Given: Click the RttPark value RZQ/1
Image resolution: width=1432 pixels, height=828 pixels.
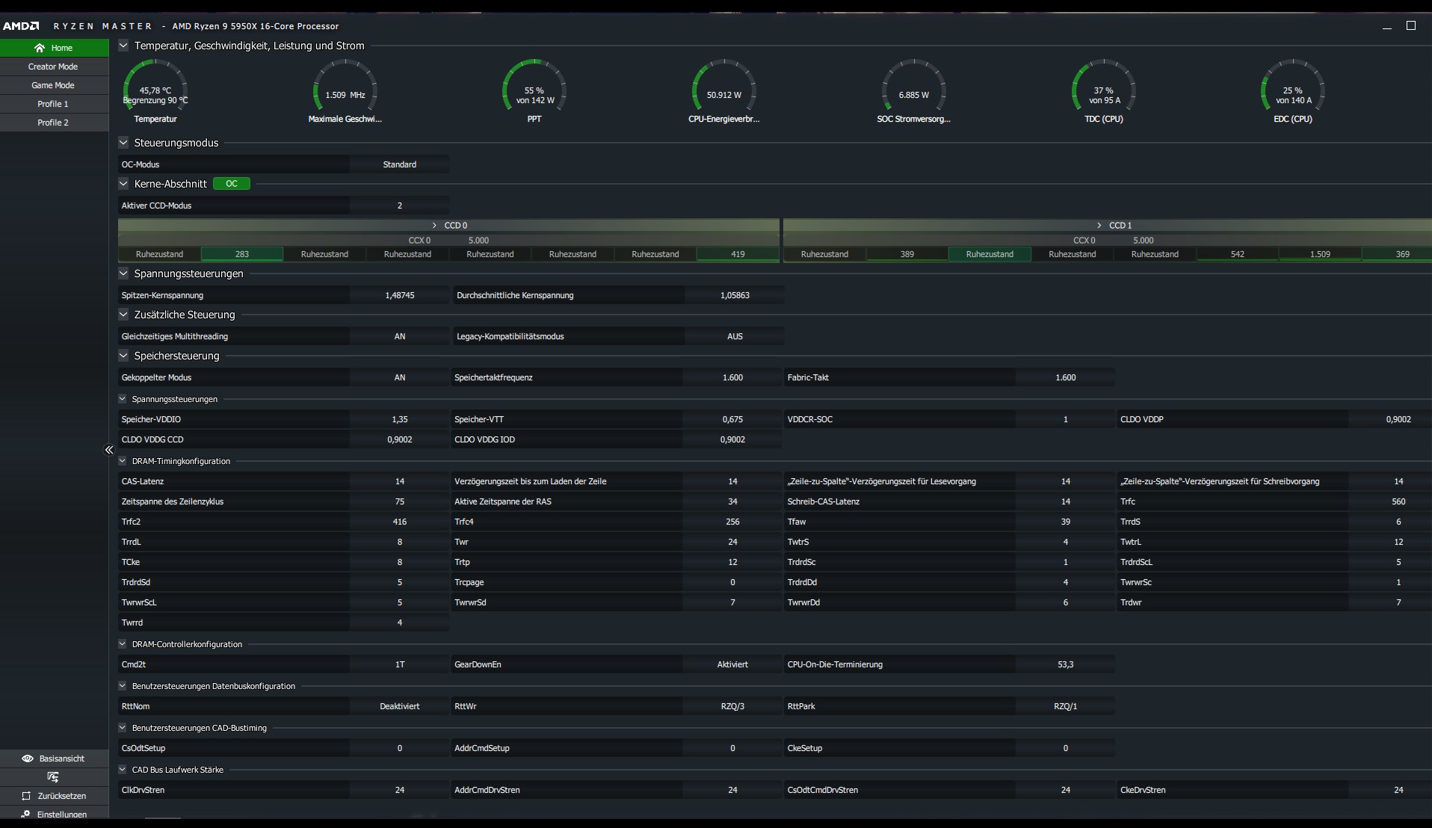Looking at the screenshot, I should pyautogui.click(x=1066, y=706).
